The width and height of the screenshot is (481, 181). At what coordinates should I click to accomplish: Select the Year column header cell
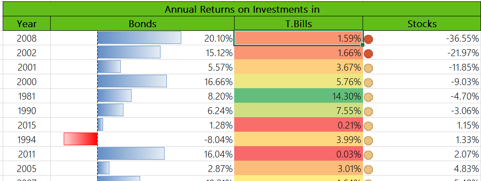26,24
